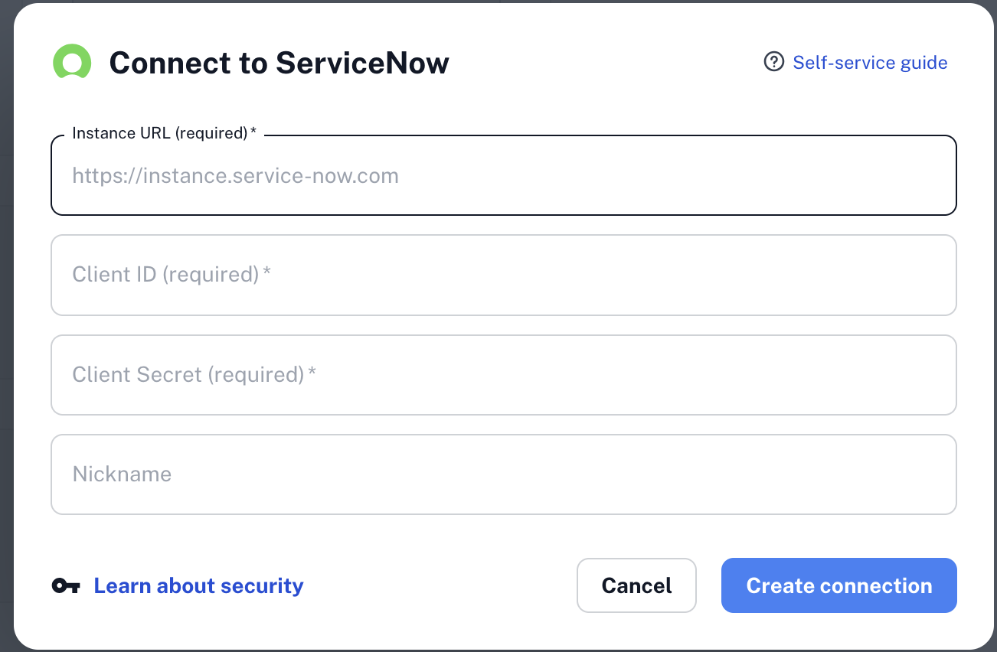Open the Self-service guide link

(x=870, y=63)
